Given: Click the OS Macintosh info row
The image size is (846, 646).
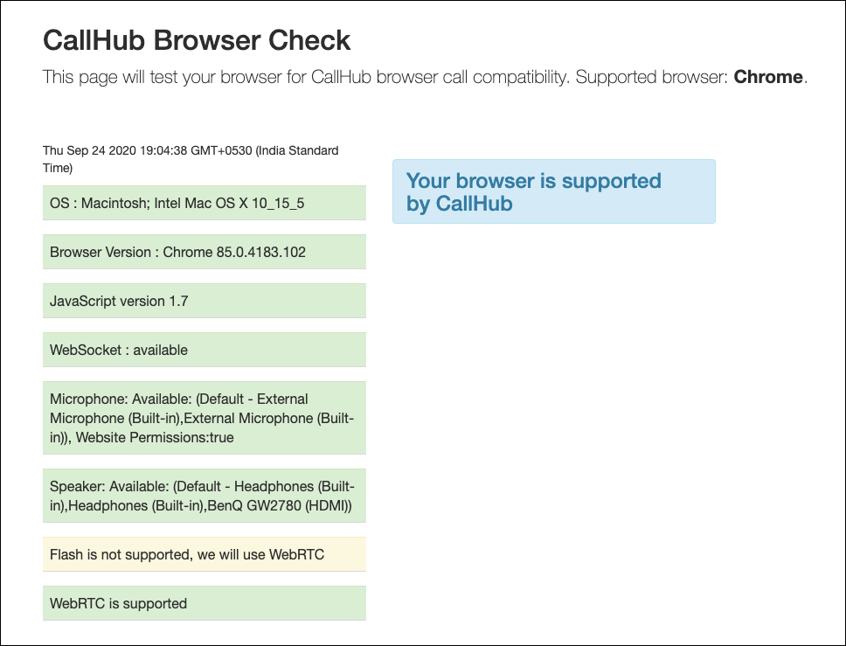Looking at the screenshot, I should (205, 203).
